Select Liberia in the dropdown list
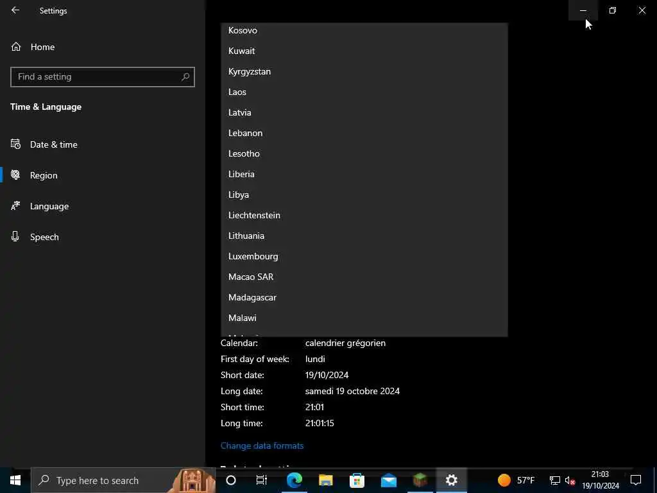 (364, 174)
